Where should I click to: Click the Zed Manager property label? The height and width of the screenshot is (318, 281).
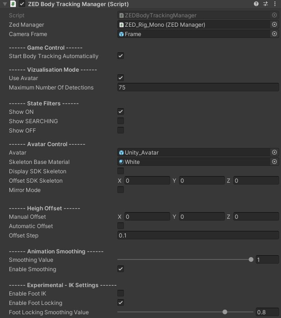(x=26, y=25)
